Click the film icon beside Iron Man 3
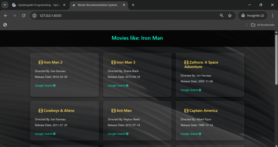This screenshot has width=278, height=147. [x=113, y=62]
